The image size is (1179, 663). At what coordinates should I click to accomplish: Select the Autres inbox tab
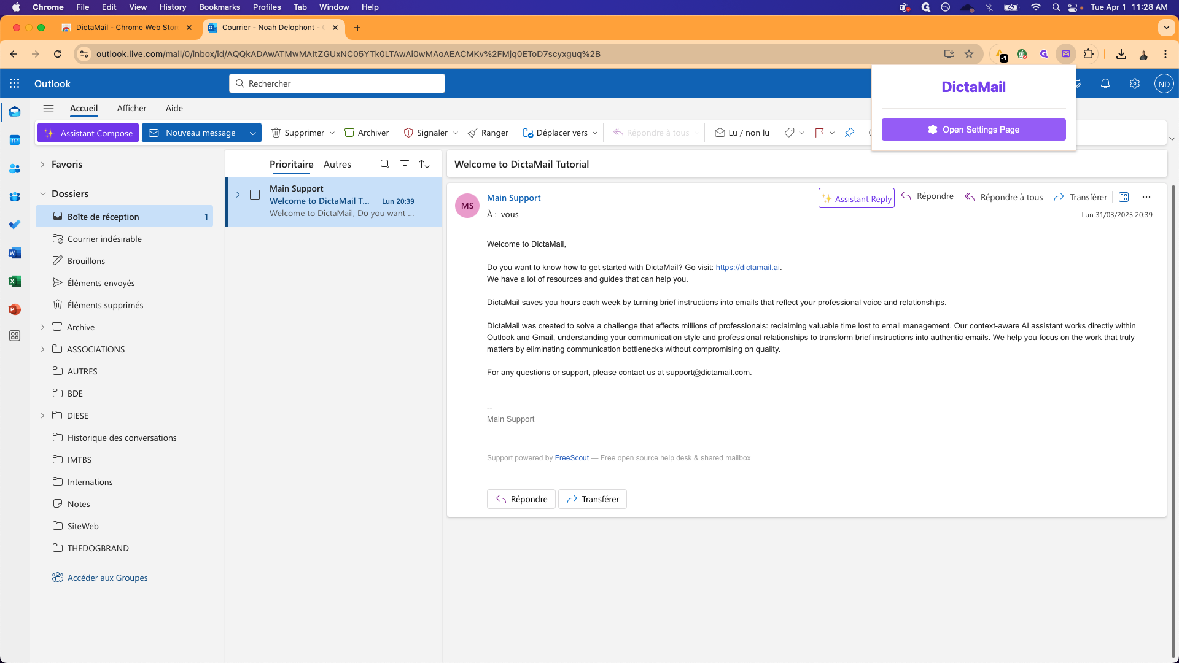337,165
